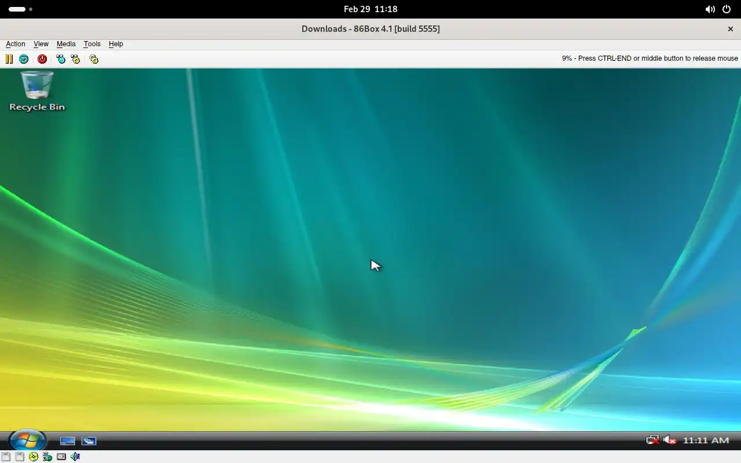Click Switch Between Windows in Quick Launch
The height and width of the screenshot is (463, 741).
(89, 441)
